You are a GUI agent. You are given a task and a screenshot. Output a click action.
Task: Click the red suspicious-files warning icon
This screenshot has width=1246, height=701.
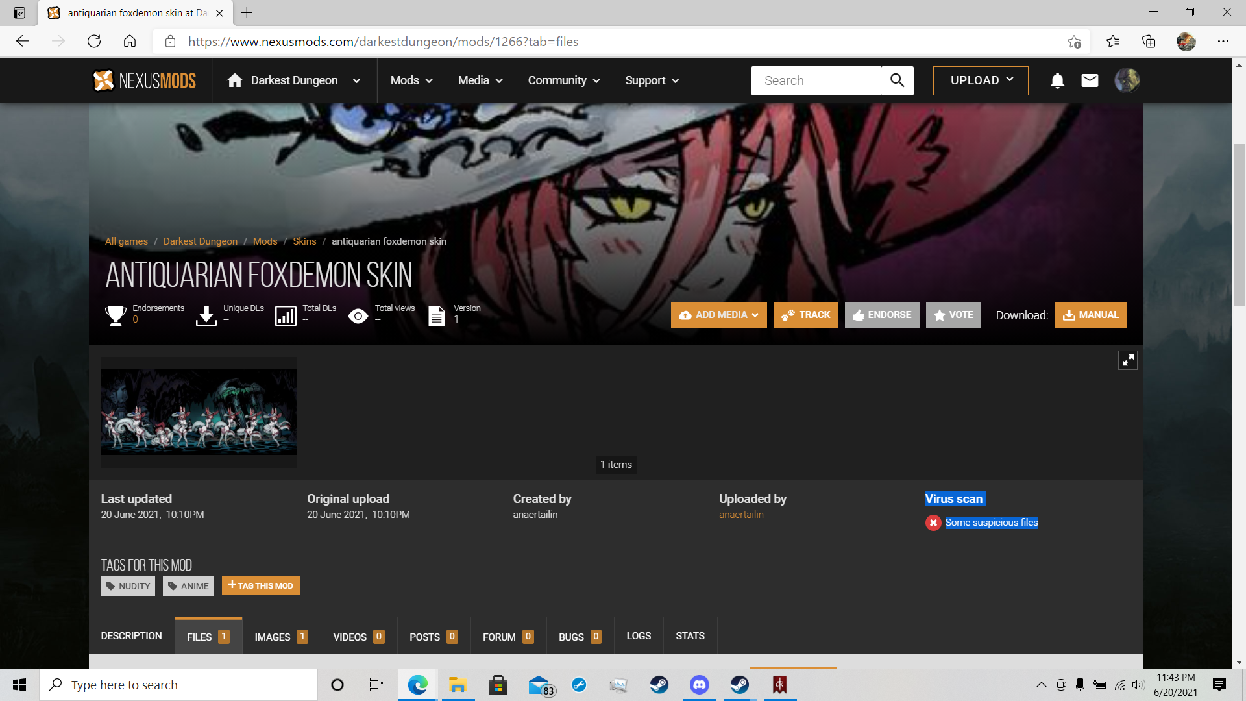(x=933, y=523)
